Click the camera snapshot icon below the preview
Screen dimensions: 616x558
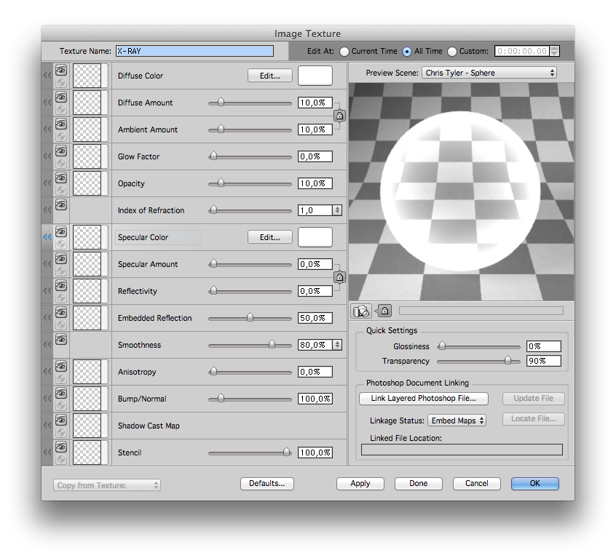362,311
